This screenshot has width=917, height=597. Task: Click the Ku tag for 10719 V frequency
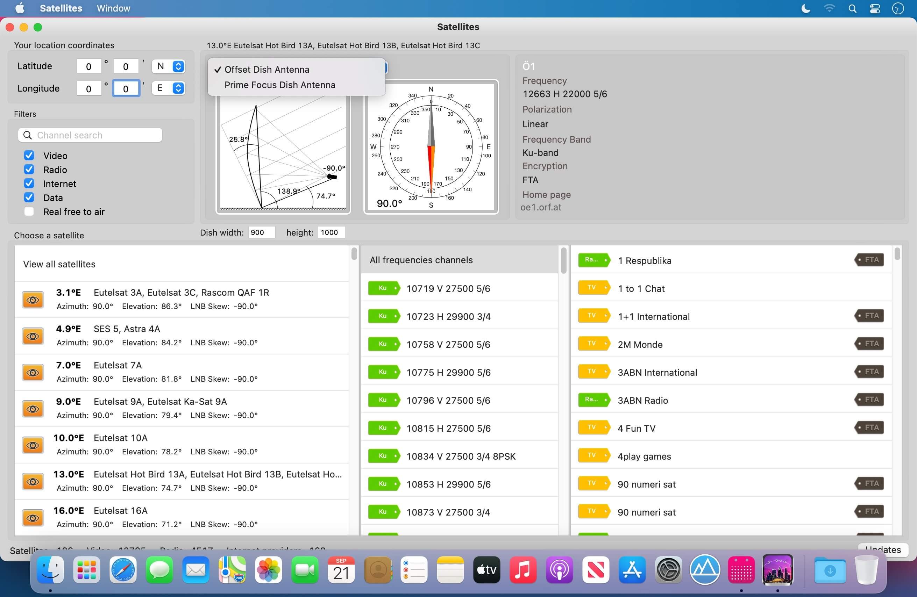(x=384, y=288)
